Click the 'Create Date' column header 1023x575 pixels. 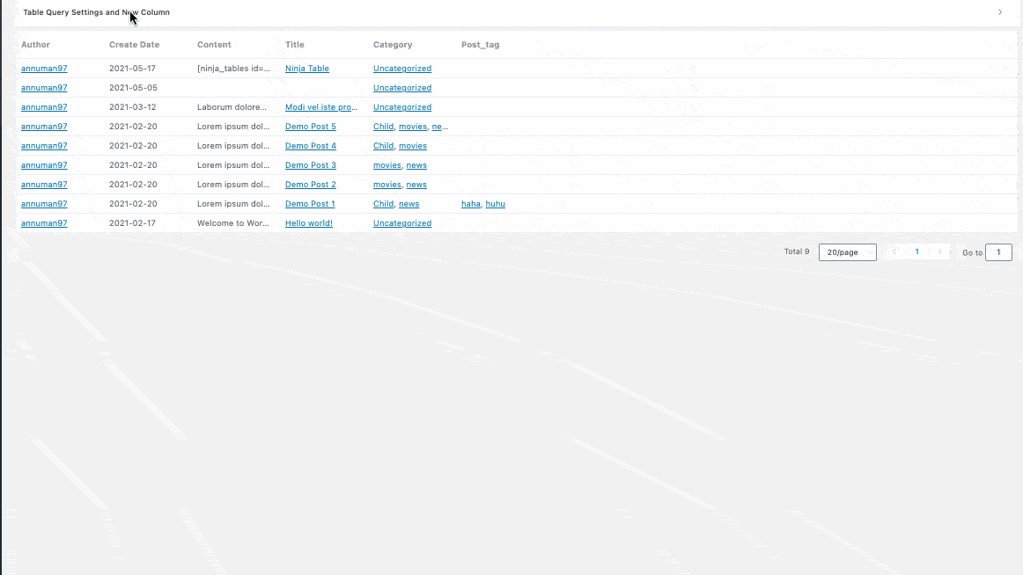134,45
